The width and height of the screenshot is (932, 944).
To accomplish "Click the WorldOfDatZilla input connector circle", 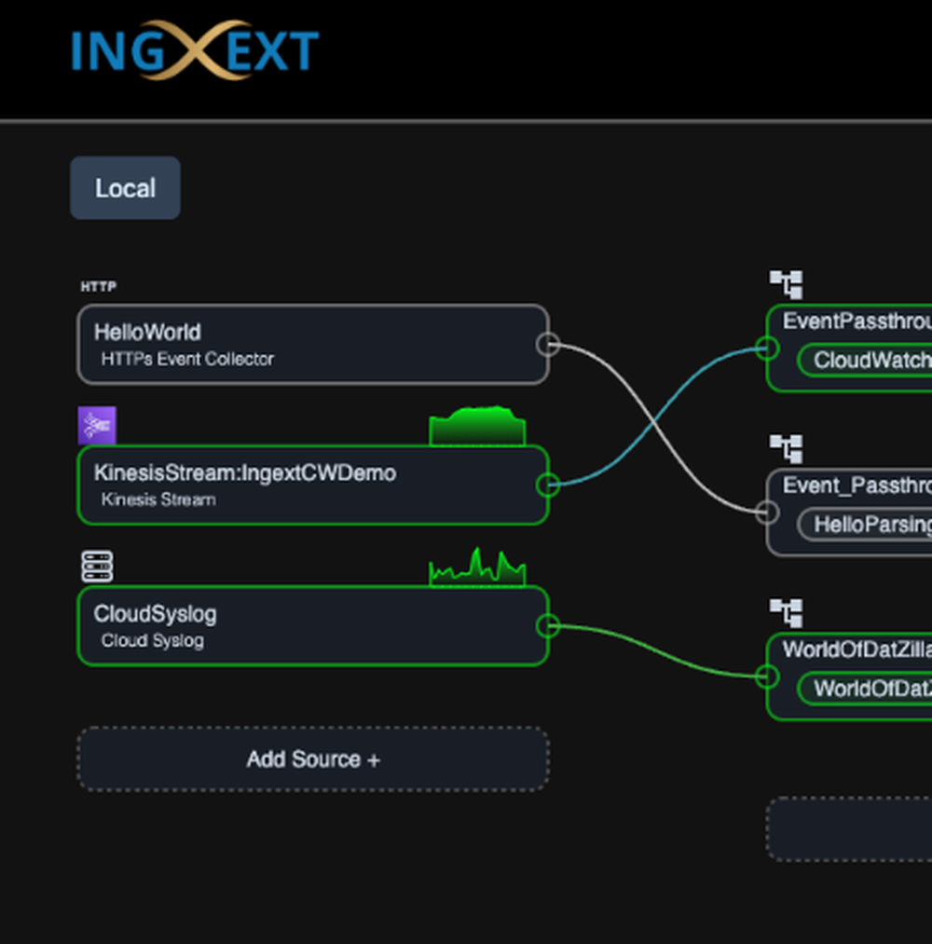I will click(x=767, y=677).
